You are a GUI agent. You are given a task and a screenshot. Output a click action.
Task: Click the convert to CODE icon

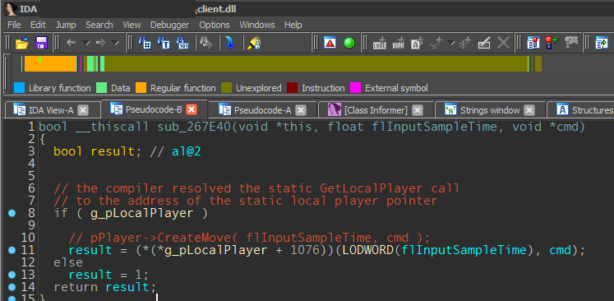380,43
